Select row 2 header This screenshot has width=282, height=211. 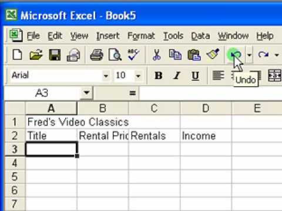point(15,135)
